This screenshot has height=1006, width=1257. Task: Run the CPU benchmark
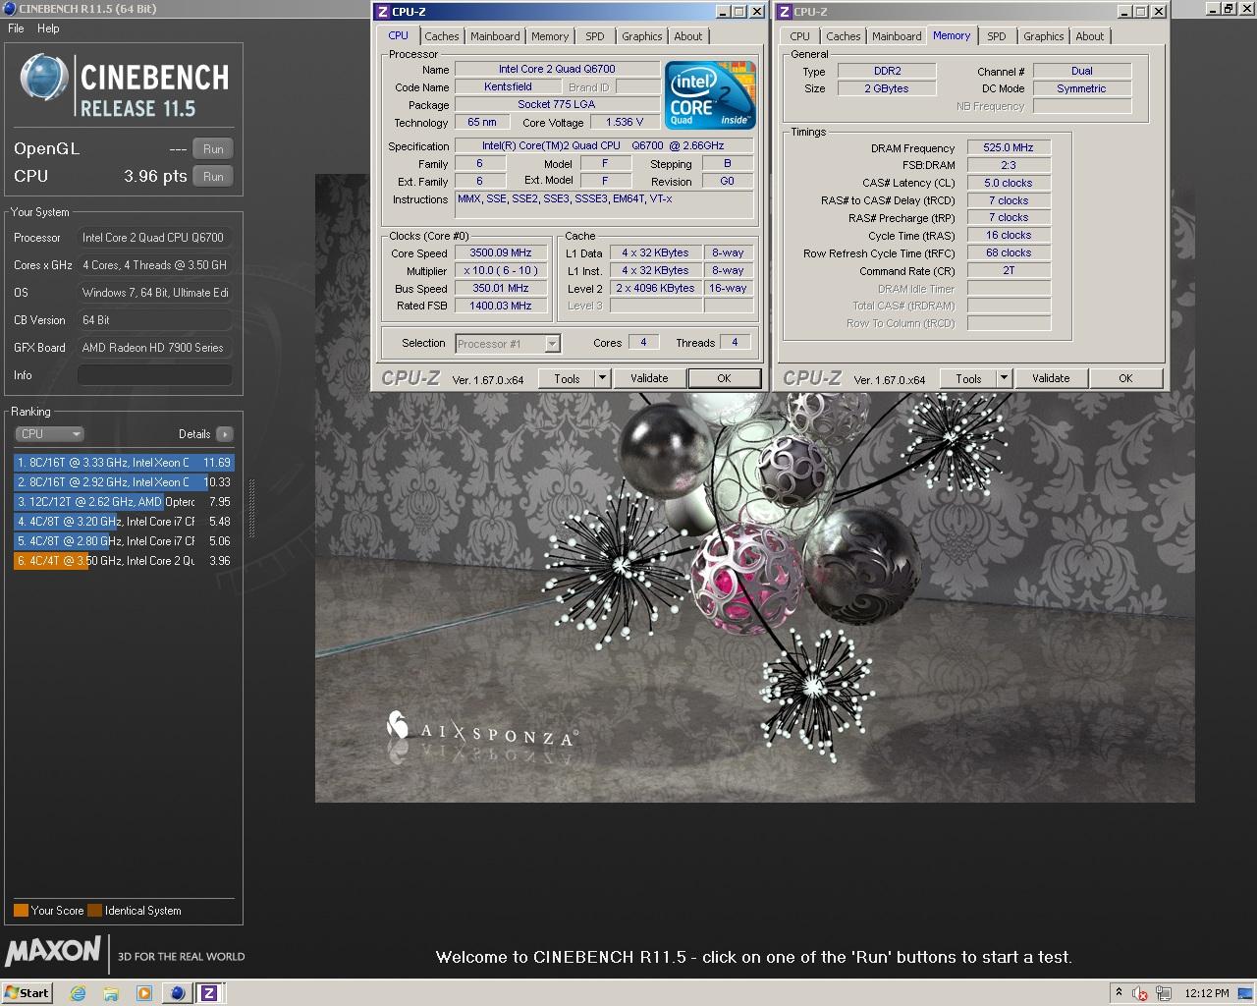coord(213,177)
